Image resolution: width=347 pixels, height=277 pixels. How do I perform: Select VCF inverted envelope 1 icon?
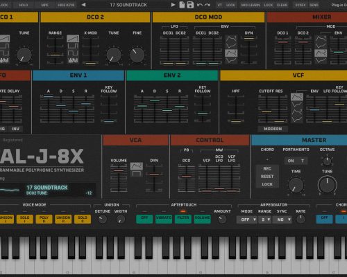coord(297,104)
